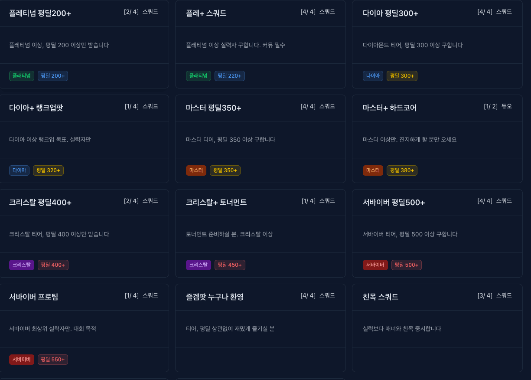Select the 평딜 550+ tag on 서바이버 프로팀

click(52, 359)
